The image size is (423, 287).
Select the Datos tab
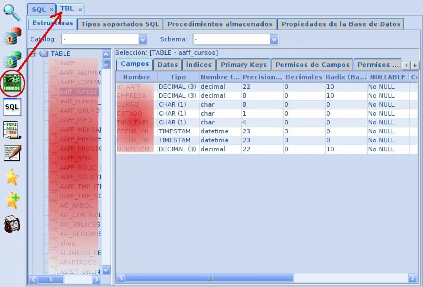[168, 65]
